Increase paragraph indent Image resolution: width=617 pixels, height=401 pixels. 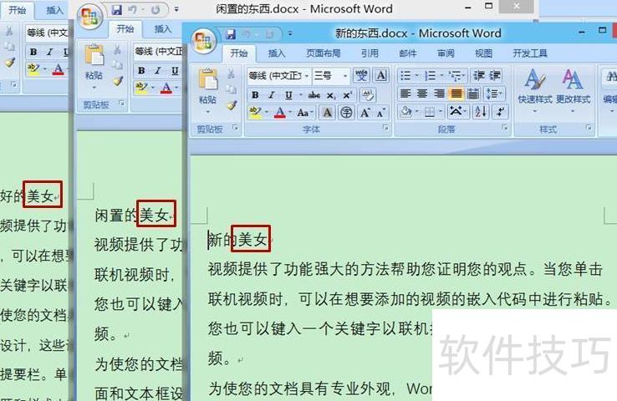[x=495, y=75]
